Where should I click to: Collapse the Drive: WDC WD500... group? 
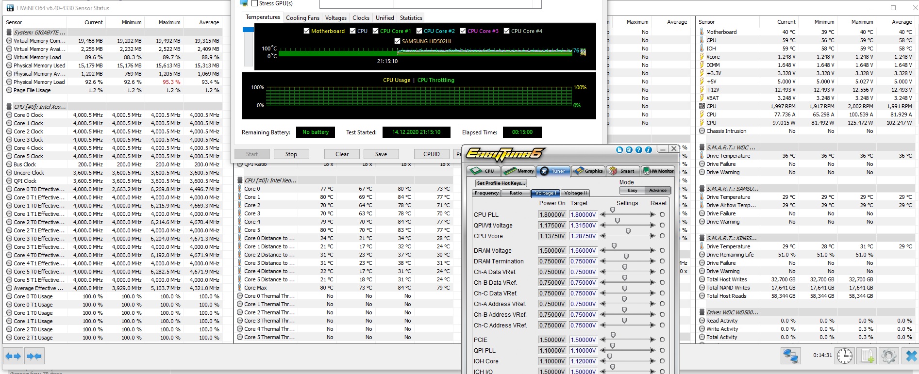pyautogui.click(x=702, y=312)
